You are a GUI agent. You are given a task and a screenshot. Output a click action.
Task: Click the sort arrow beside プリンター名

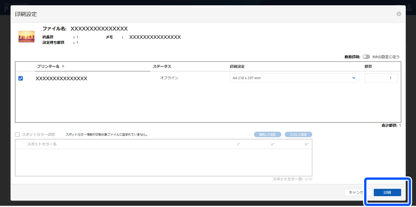[x=63, y=67]
